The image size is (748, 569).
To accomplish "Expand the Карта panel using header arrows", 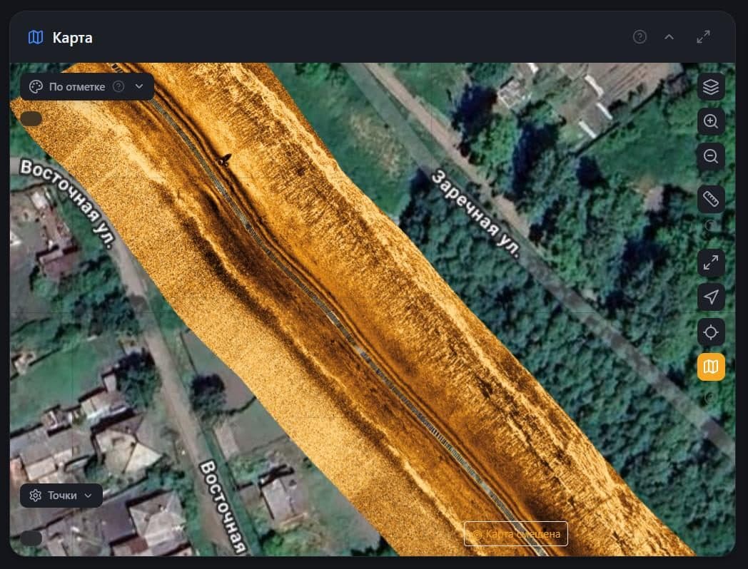I will tap(703, 36).
